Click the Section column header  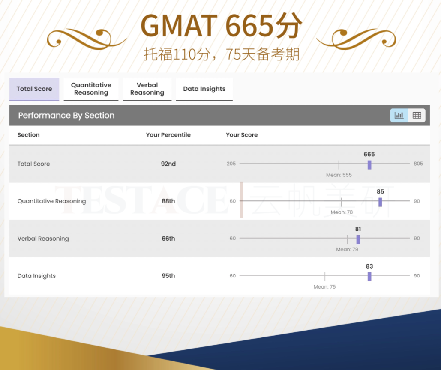click(28, 135)
